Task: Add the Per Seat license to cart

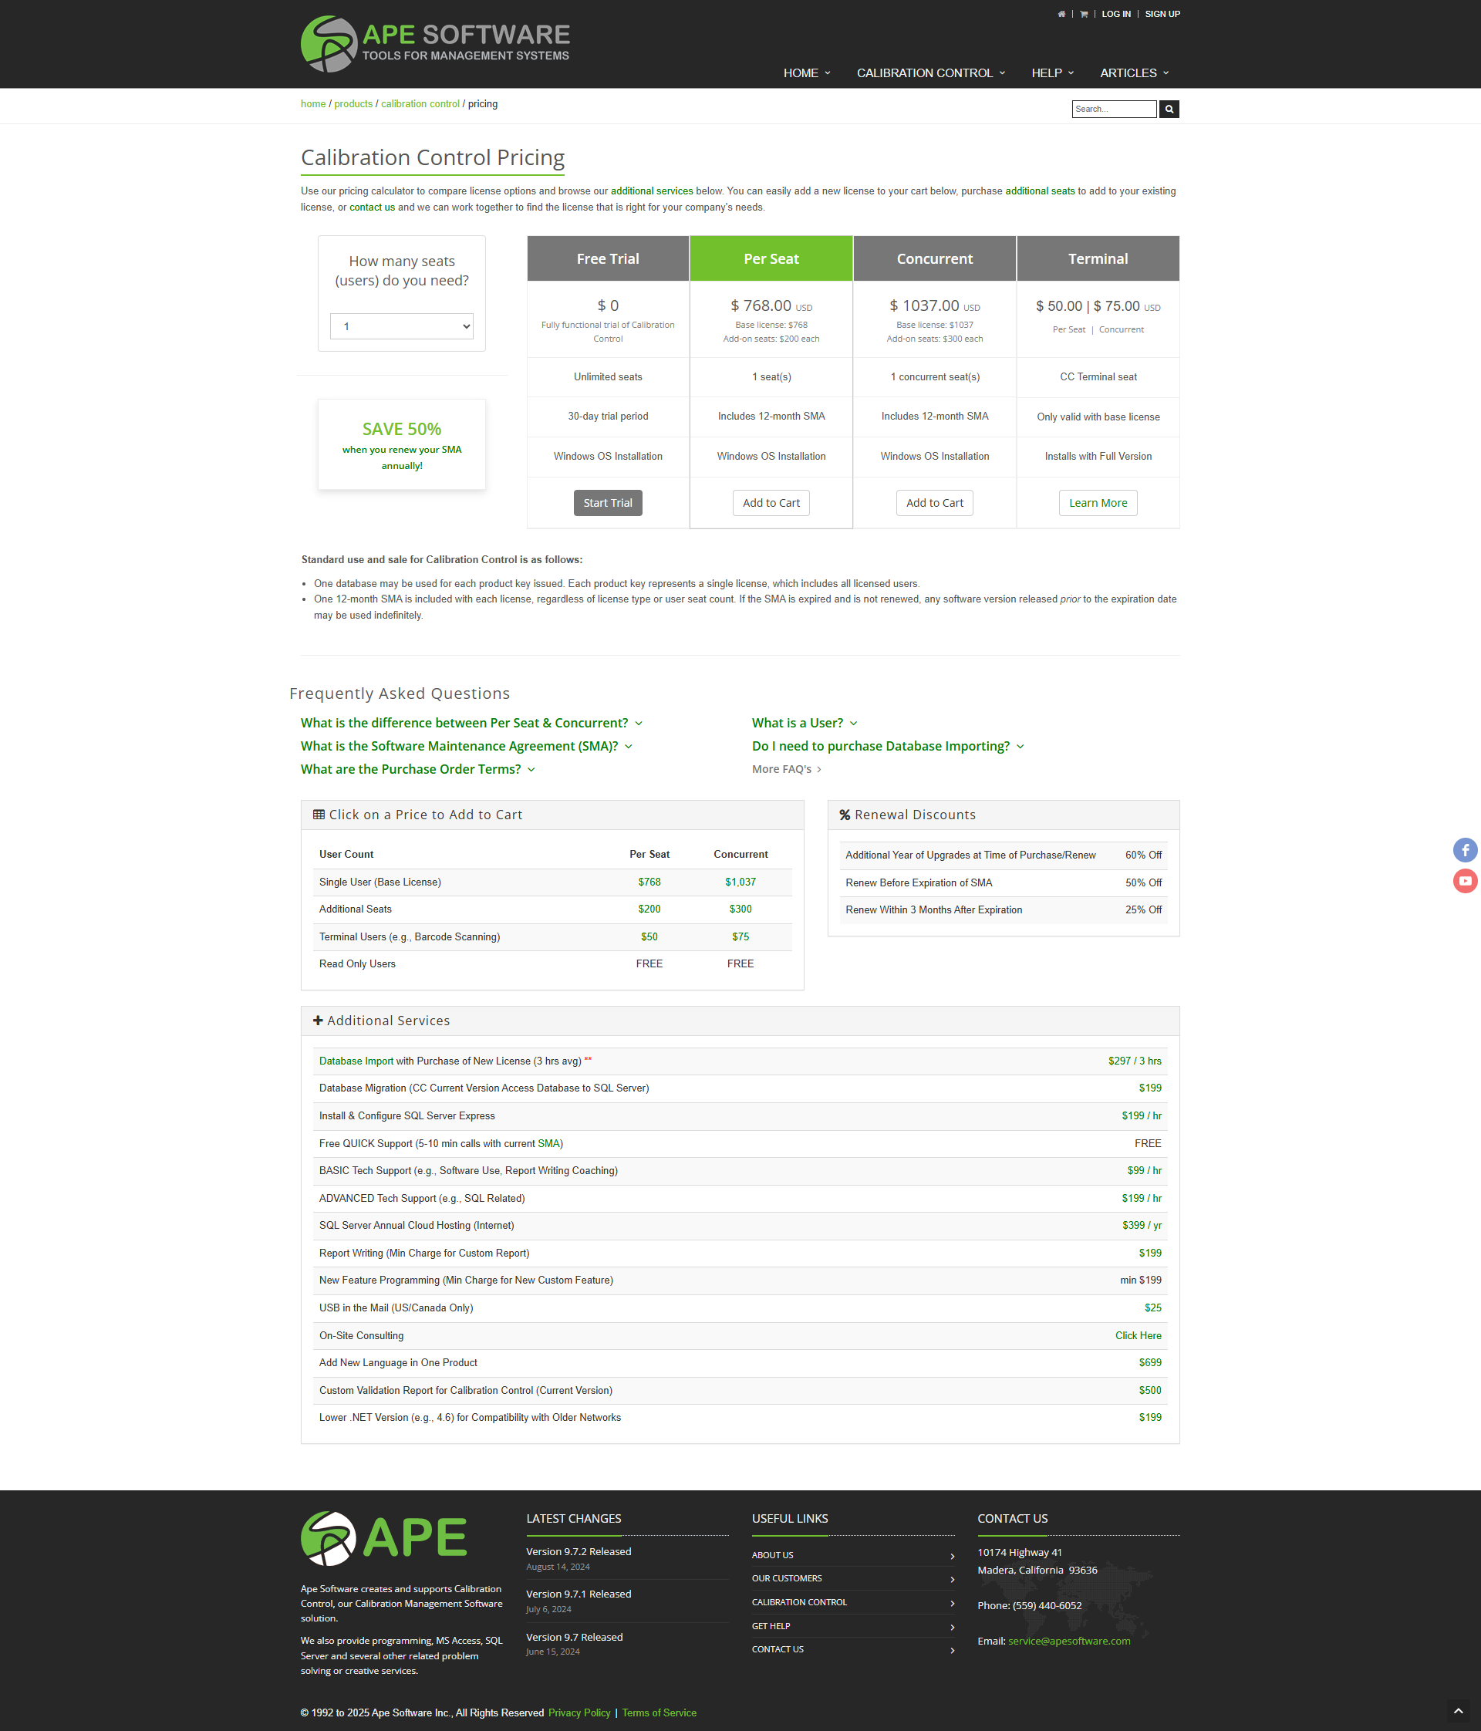Action: 770,503
